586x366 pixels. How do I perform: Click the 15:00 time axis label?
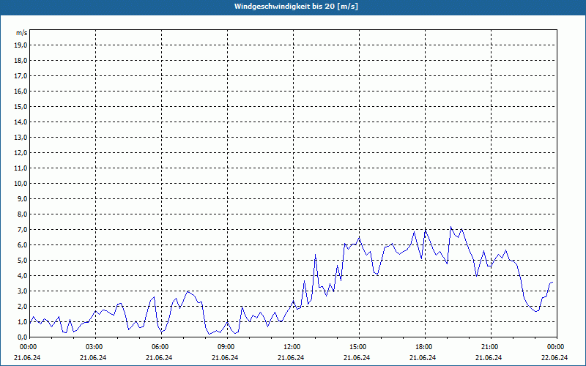[359, 347]
